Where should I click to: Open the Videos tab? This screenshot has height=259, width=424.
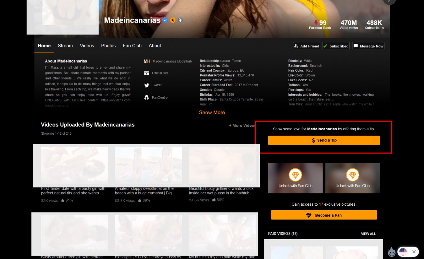87,46
